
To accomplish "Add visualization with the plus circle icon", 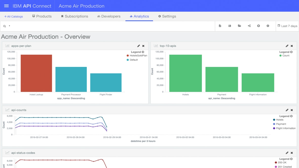I will tap(258, 26).
